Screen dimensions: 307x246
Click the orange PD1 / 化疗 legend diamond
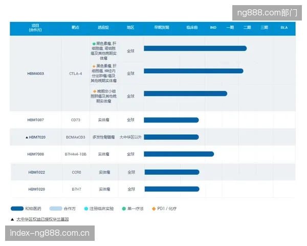point(154,209)
